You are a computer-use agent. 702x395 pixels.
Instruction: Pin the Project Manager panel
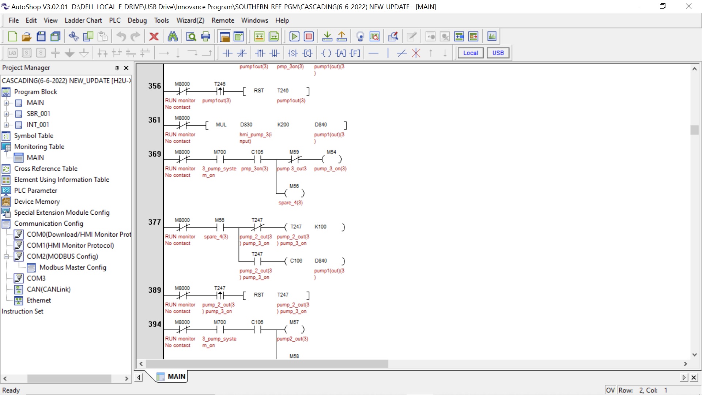click(117, 68)
